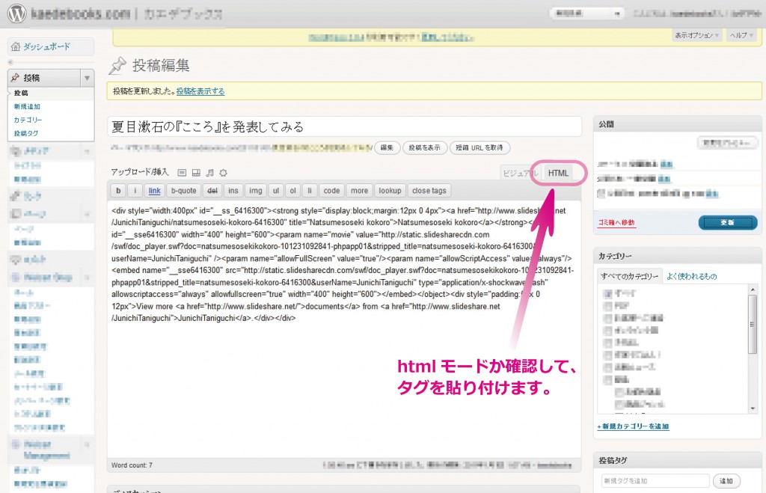Insert a blockquote with b-quote
The height and width of the screenshot is (493, 766).
tap(184, 191)
